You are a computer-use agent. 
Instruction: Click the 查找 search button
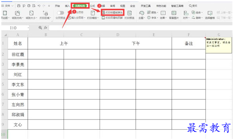(x=193, y=6)
